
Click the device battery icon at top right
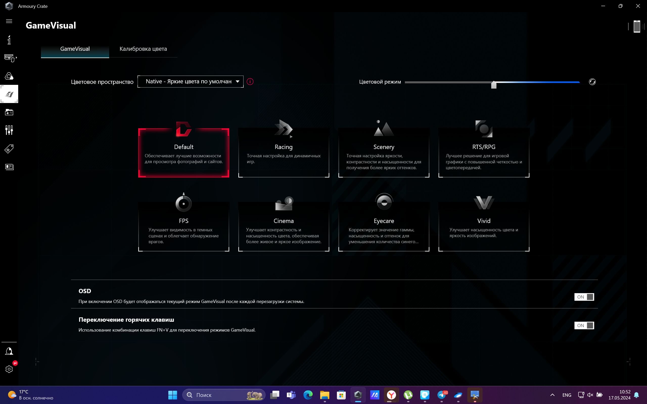[637, 27]
